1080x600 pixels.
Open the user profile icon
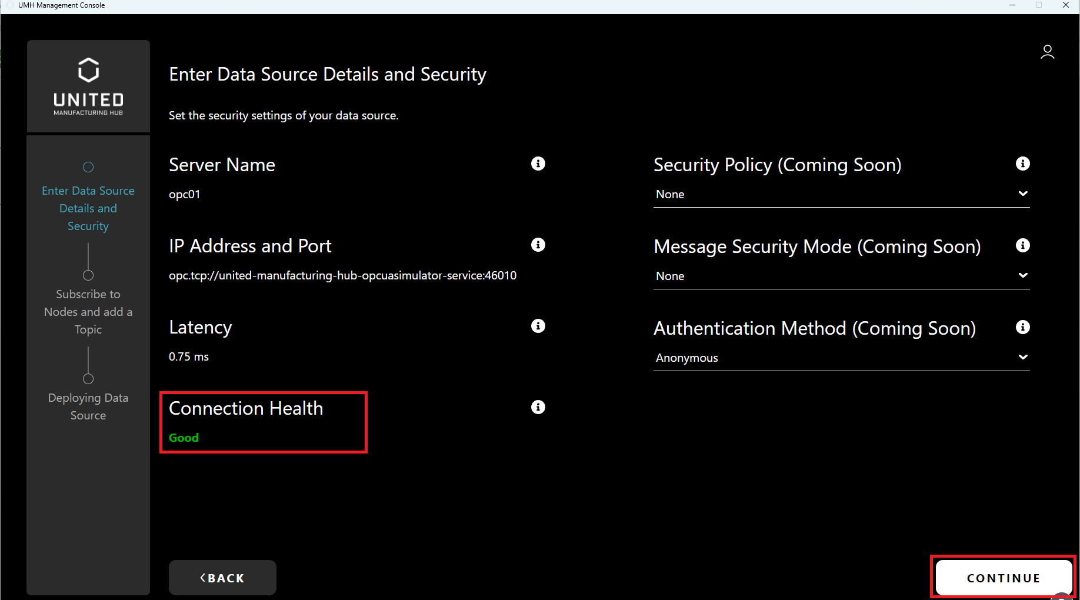tap(1047, 52)
